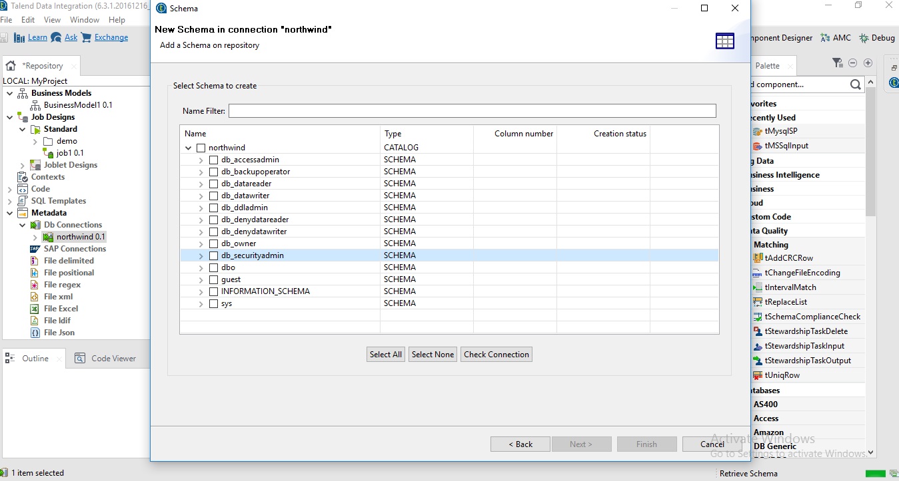Click Select All button
The width and height of the screenshot is (899, 481).
(x=386, y=355)
